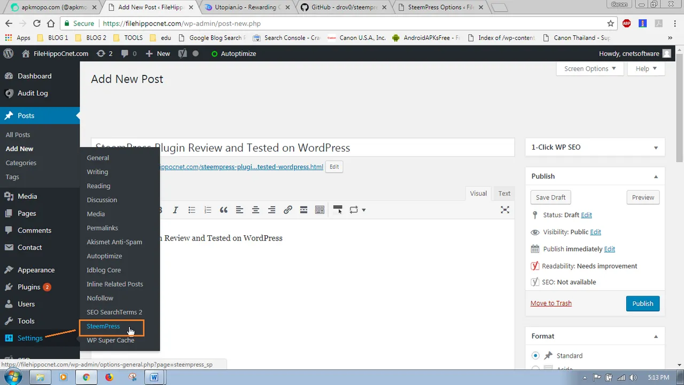684x385 pixels.
Task: Open Permalinks settings
Action: pyautogui.click(x=102, y=228)
